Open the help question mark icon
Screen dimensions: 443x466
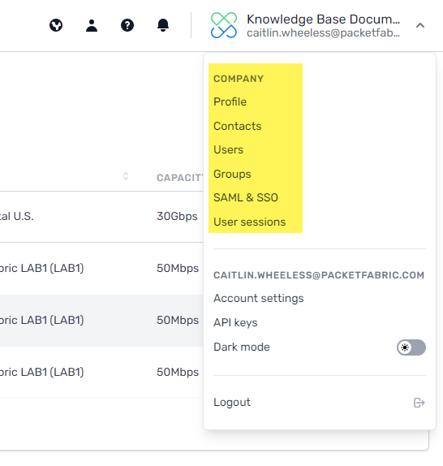tap(127, 25)
